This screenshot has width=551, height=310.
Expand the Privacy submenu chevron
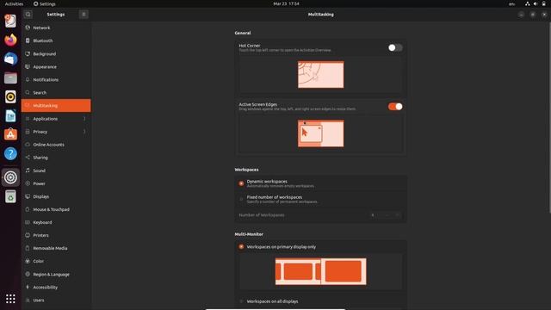click(84, 132)
